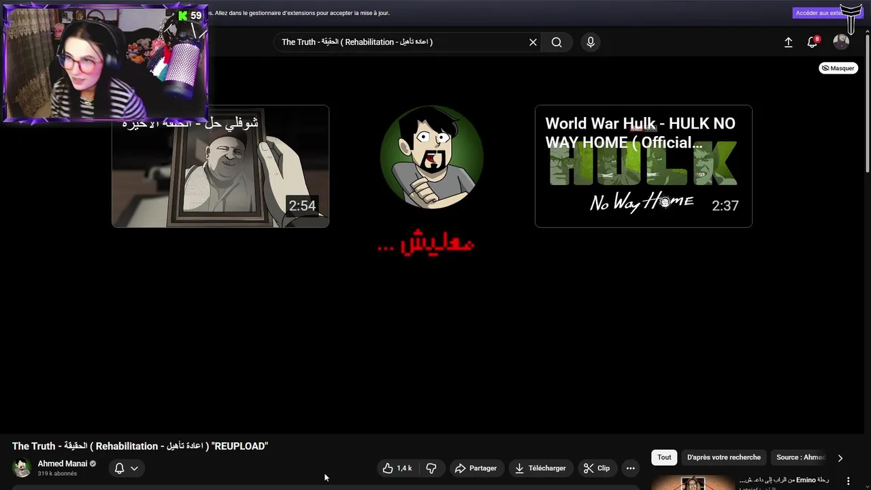Select the D'après votre recherche chip
The width and height of the screenshot is (871, 490).
[724, 457]
